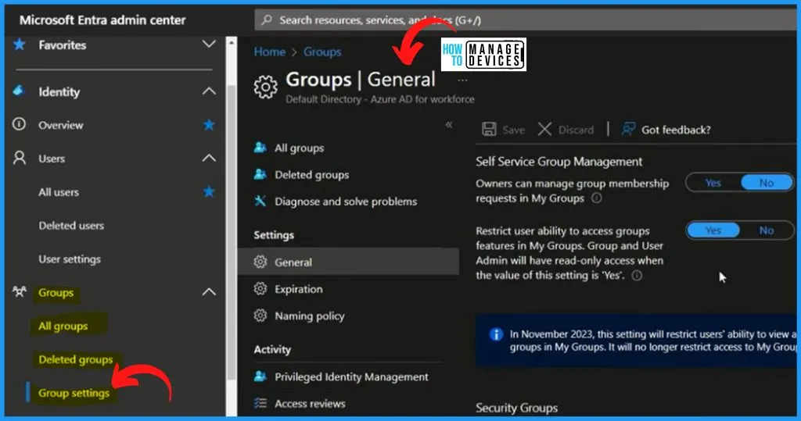Click the Users person icon
801x421 pixels.
point(20,158)
